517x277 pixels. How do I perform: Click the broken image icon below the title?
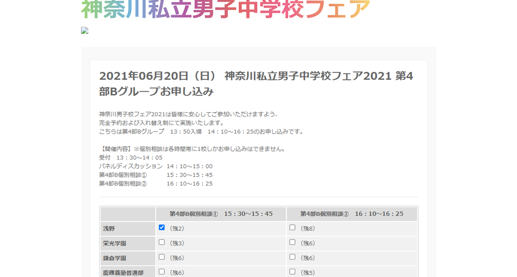click(x=85, y=31)
